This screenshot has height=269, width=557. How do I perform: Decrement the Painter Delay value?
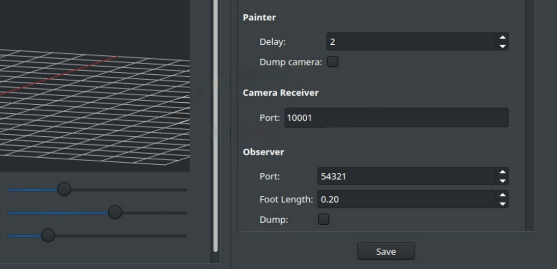coord(503,46)
